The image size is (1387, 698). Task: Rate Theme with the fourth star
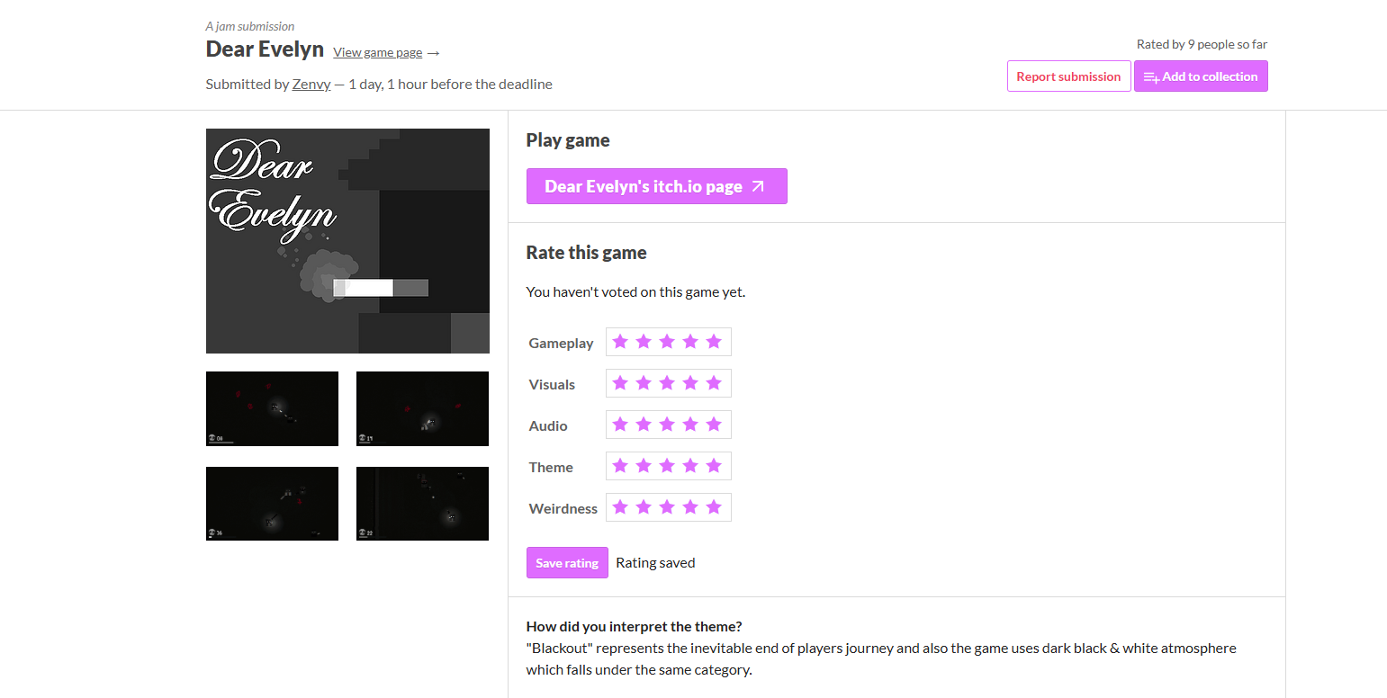click(x=690, y=466)
